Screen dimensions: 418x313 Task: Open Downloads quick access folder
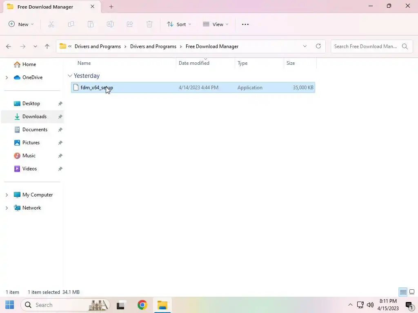(x=34, y=116)
